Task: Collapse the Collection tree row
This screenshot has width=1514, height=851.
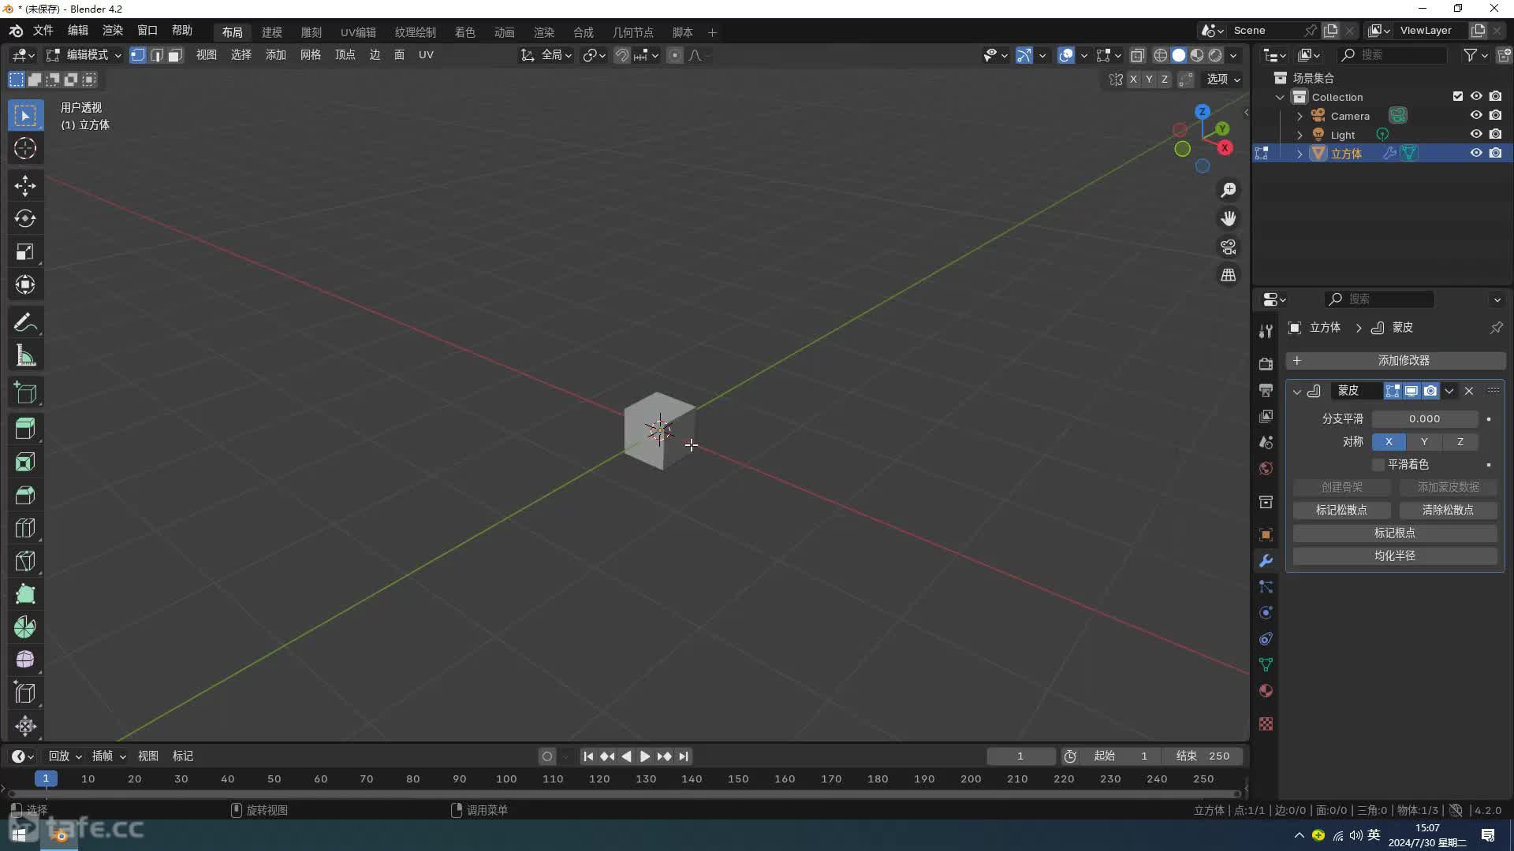Action: tap(1281, 97)
